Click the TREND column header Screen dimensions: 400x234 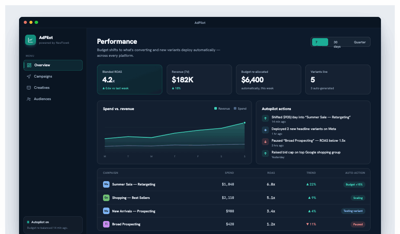(x=311, y=173)
